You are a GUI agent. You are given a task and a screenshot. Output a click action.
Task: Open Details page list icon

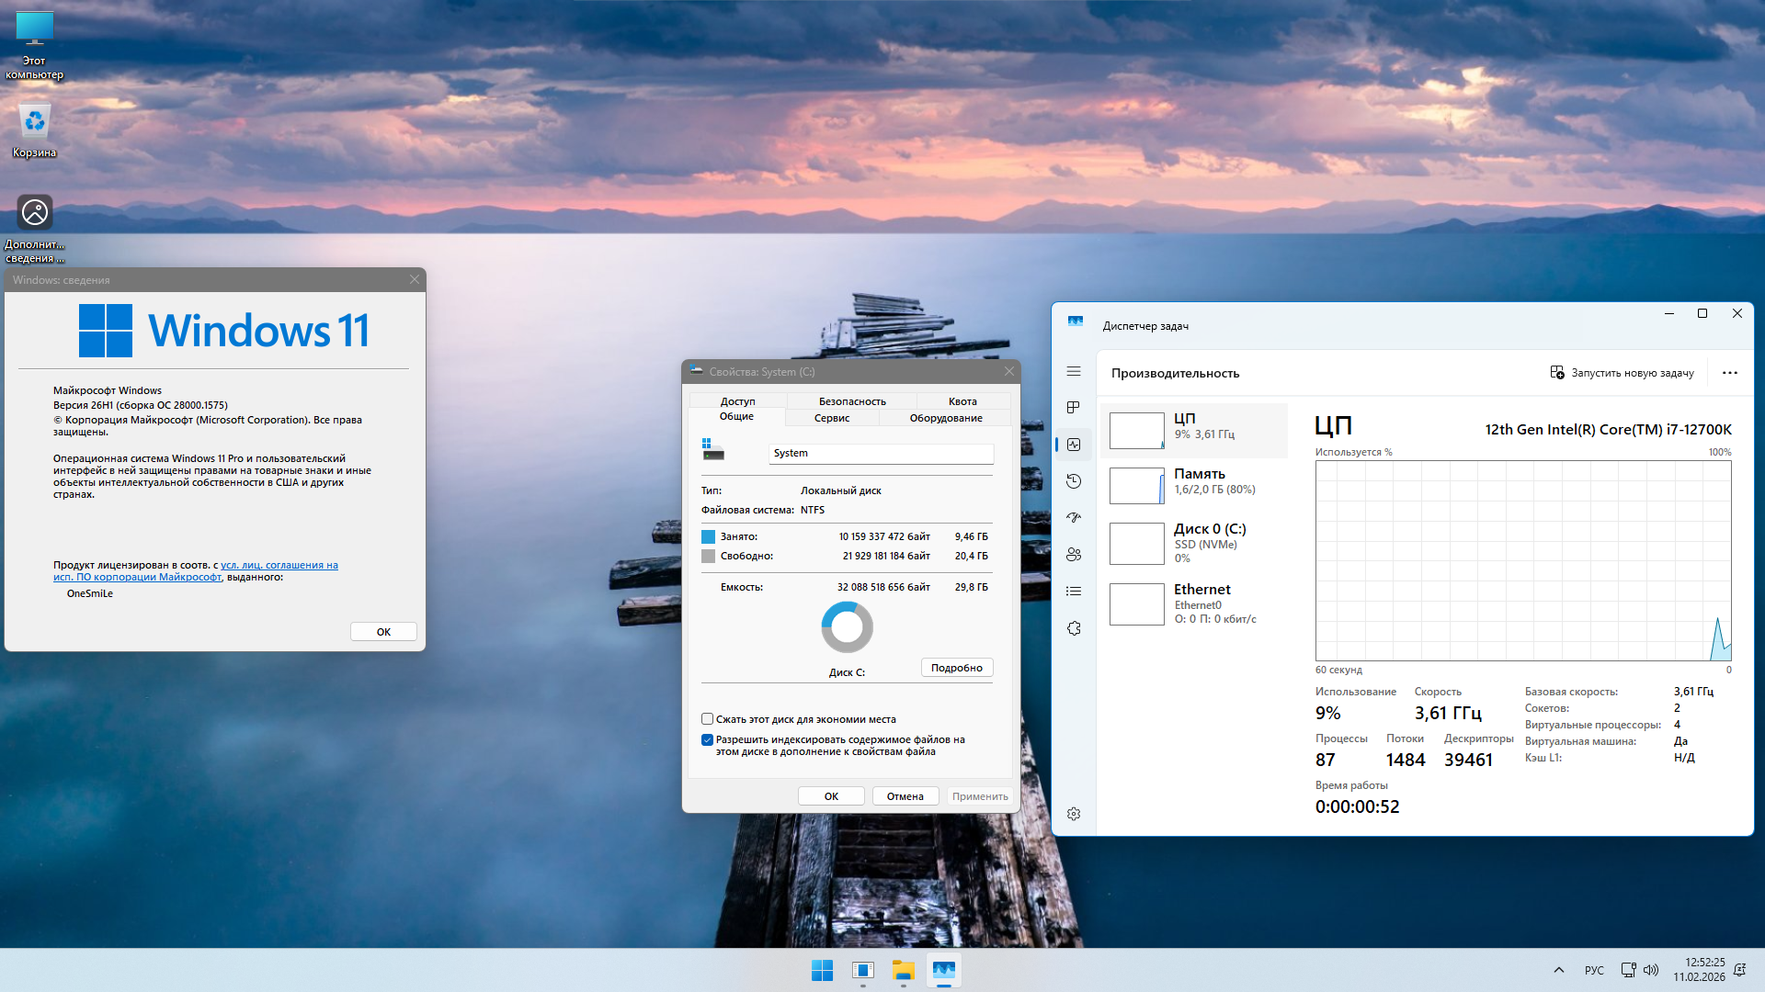coord(1074,592)
